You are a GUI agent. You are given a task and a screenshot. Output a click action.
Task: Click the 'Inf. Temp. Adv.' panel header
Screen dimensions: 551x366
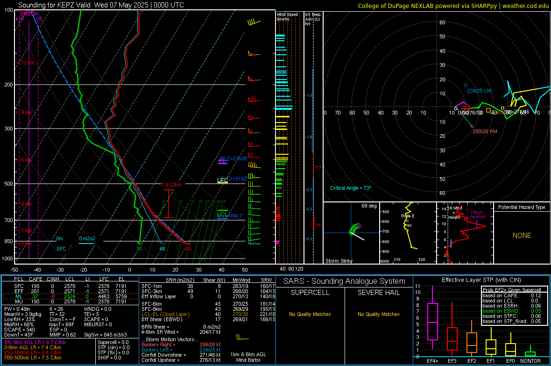[313, 19]
